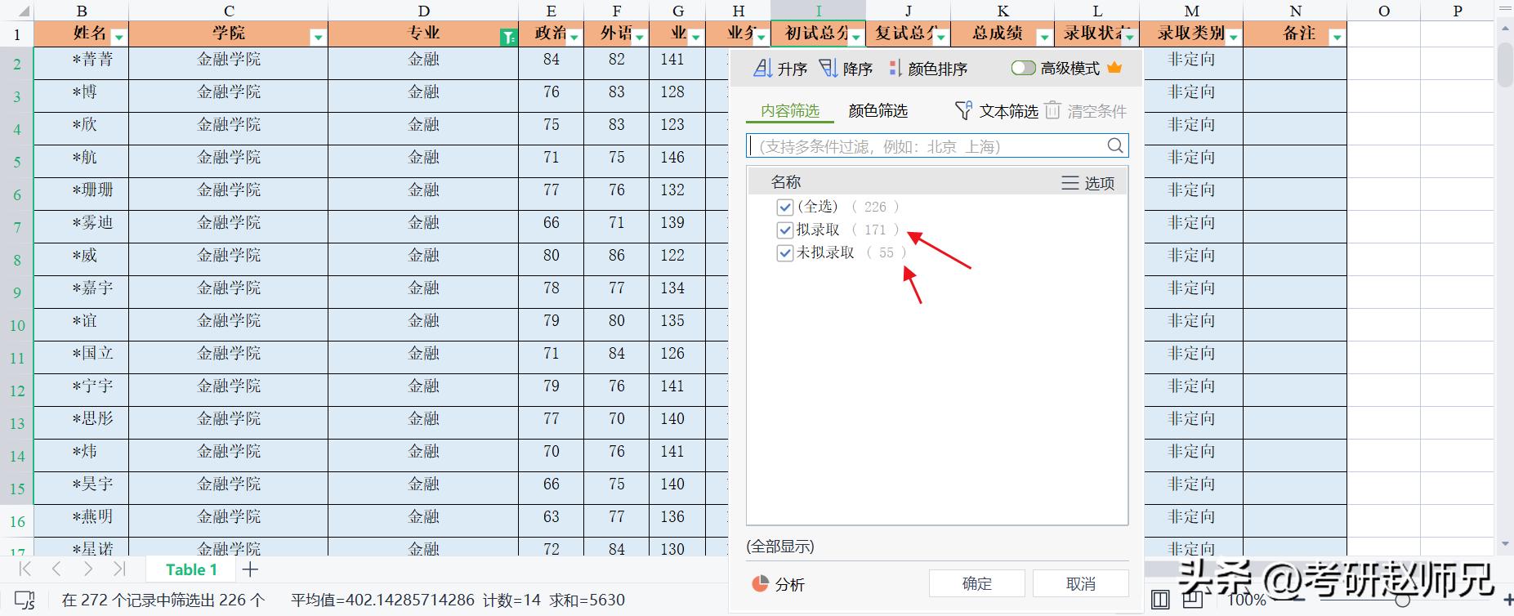Open the 备注 filter dropdown
This screenshot has width=1514, height=616.
(1337, 38)
